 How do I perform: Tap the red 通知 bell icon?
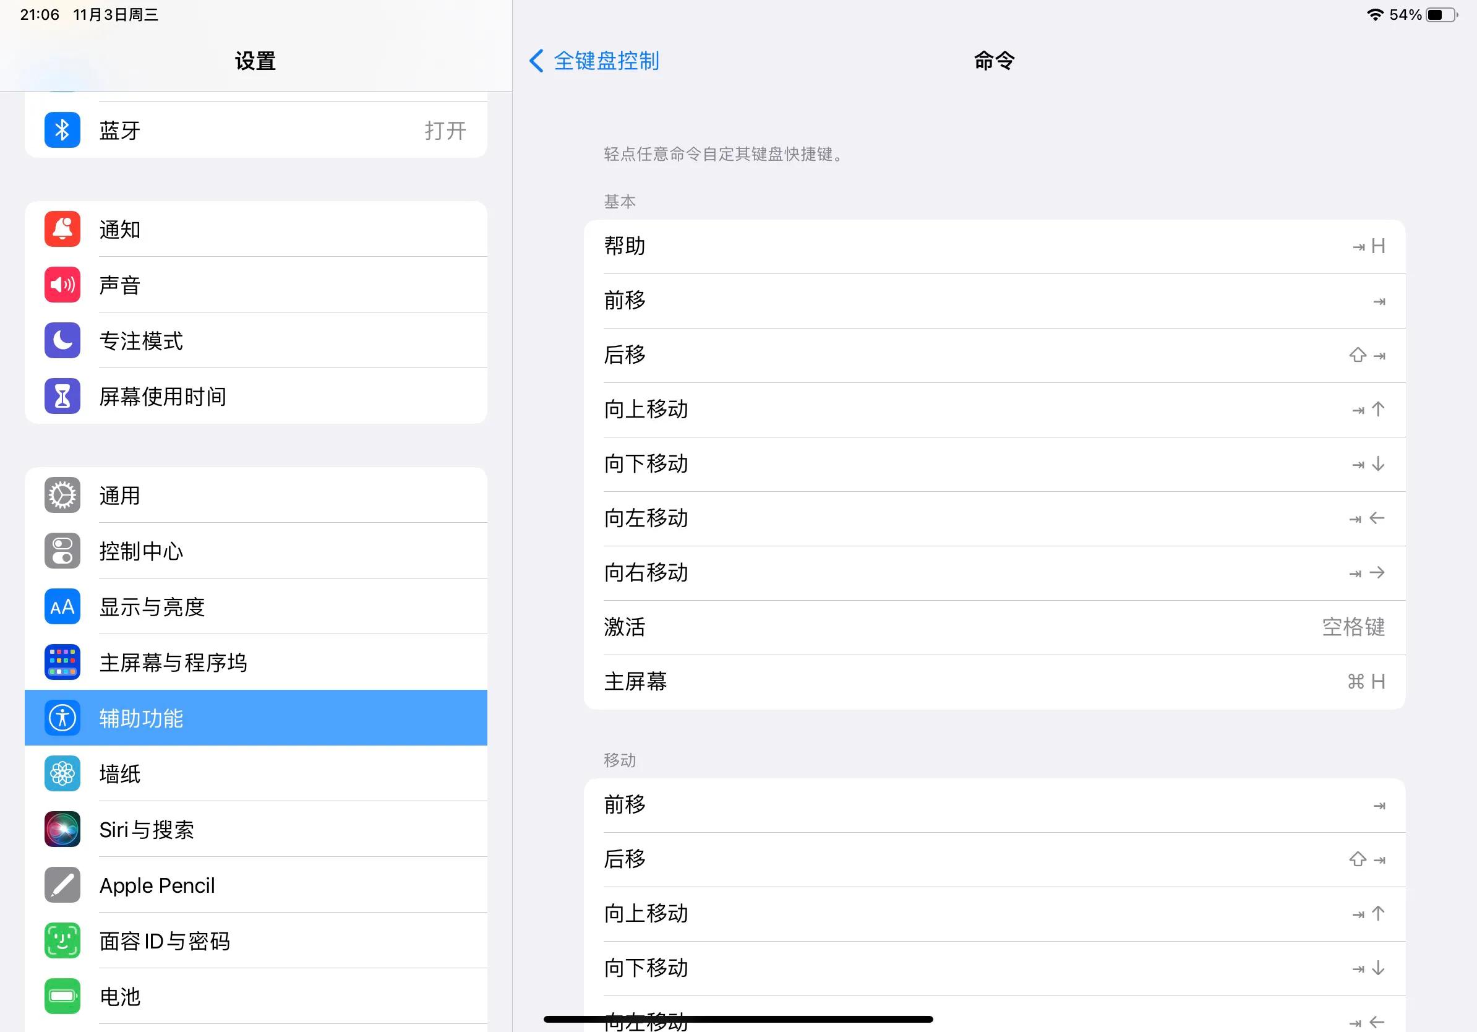(62, 229)
